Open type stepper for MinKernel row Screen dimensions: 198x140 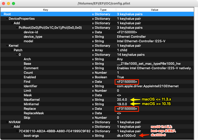tap(93, 104)
